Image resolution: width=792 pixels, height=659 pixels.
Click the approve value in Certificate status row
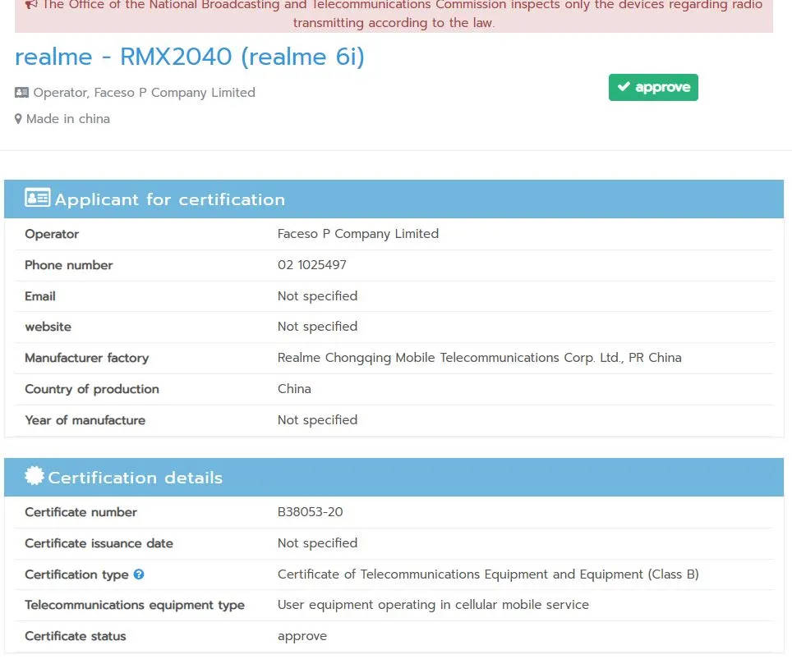pyautogui.click(x=302, y=636)
